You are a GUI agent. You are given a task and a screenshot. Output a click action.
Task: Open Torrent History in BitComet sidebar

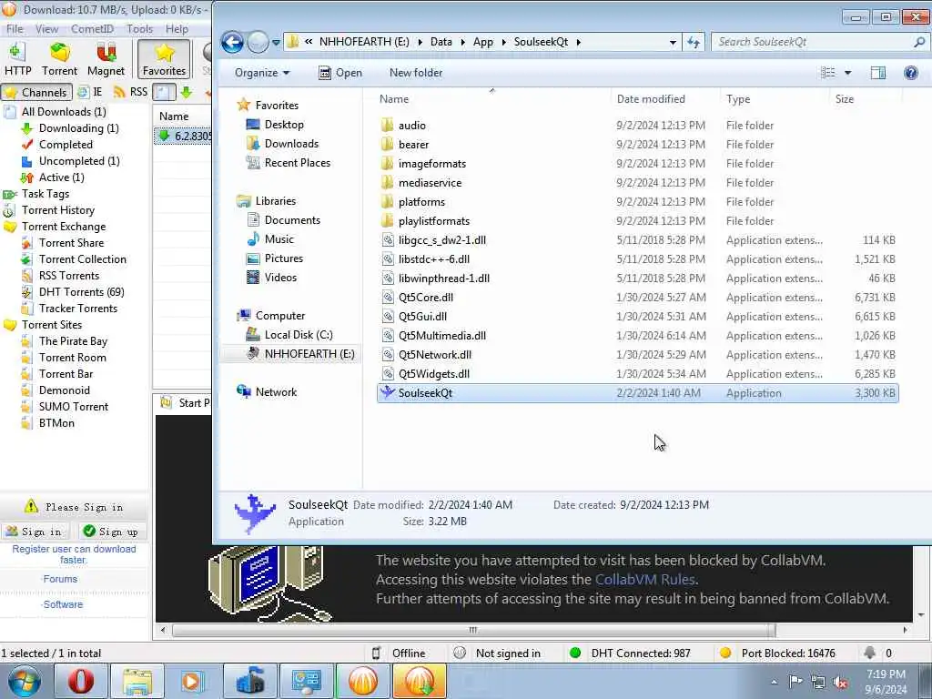(57, 210)
